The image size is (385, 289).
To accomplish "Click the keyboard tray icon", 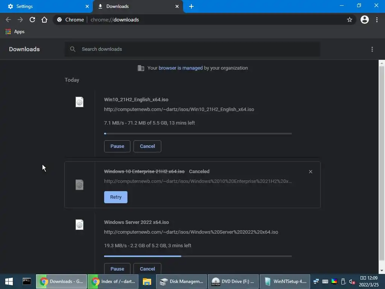I will coord(325,281).
